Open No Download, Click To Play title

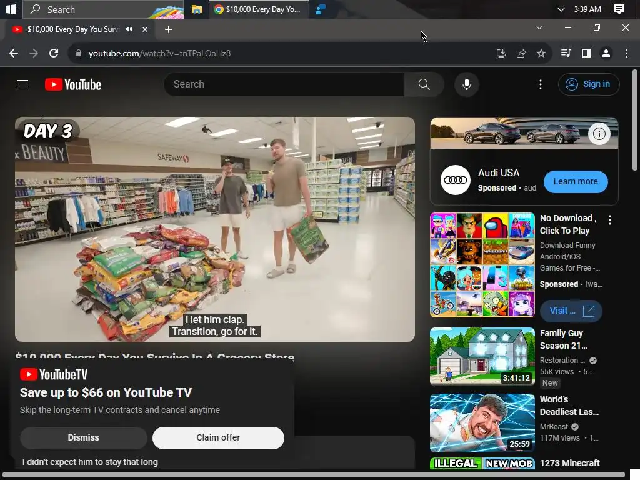tap(567, 224)
